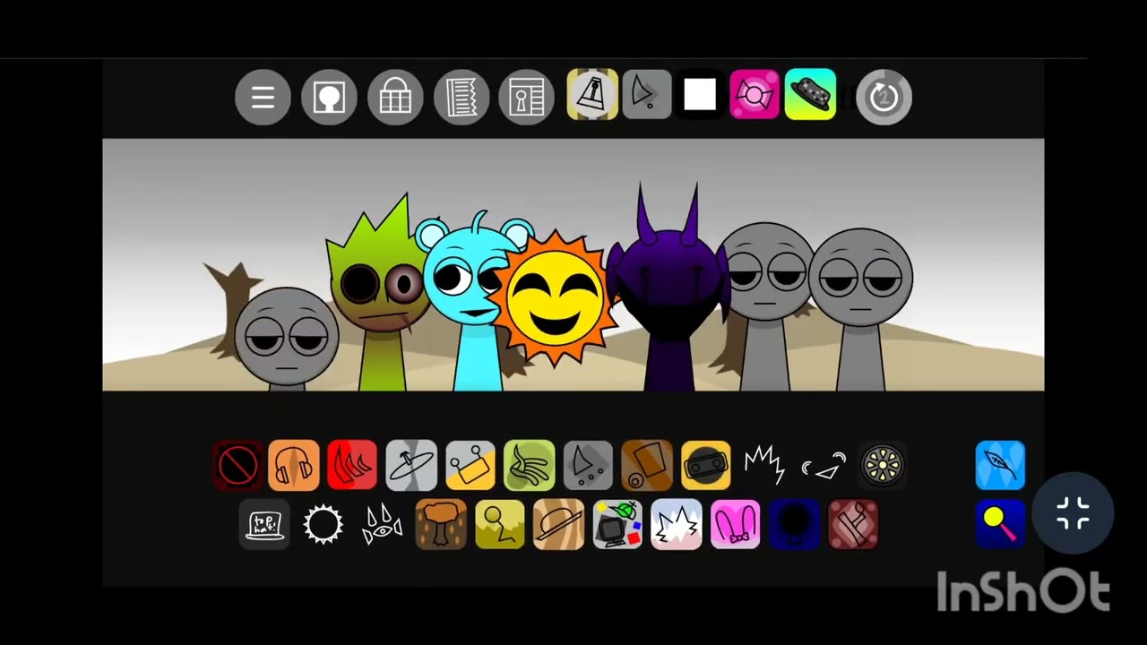
Task: Select the orange headphones sound icon
Action: [294, 466]
